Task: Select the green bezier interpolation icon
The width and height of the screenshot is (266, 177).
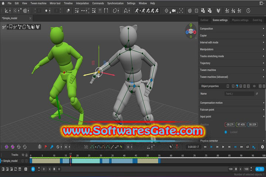Action: [92, 147]
